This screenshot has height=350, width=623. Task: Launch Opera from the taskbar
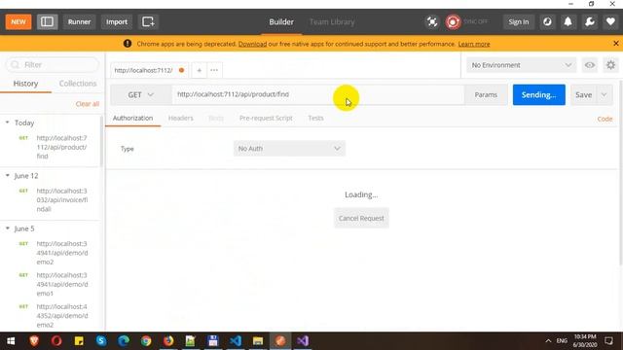click(56, 341)
